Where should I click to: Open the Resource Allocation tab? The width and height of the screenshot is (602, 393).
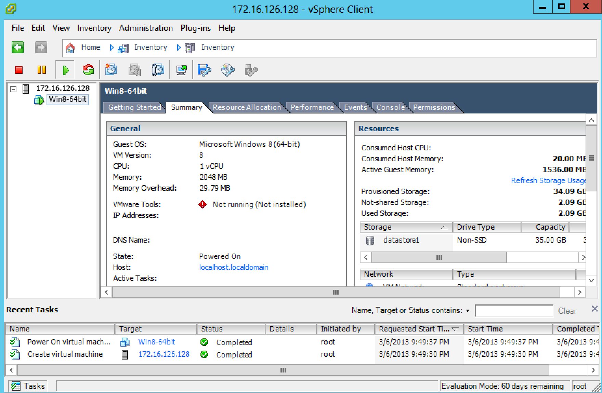click(x=246, y=107)
